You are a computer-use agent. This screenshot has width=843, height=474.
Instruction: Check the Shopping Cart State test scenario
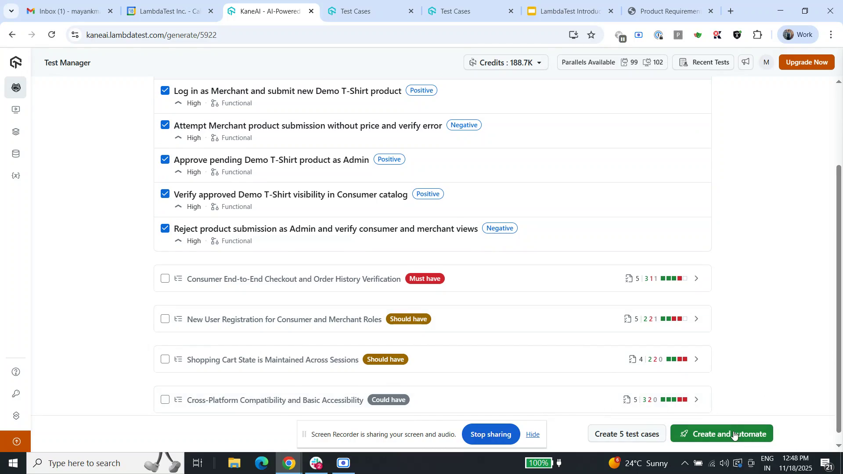click(x=165, y=359)
